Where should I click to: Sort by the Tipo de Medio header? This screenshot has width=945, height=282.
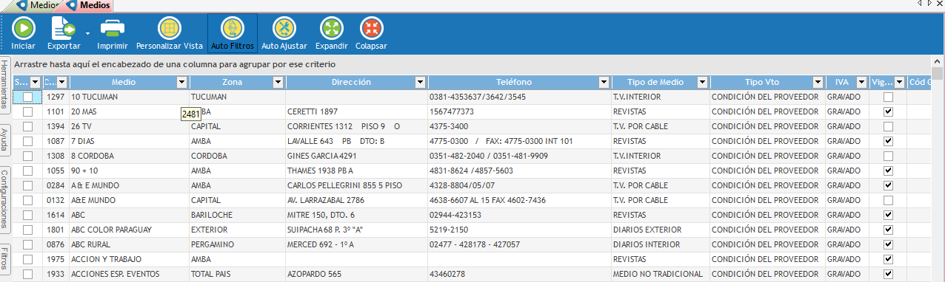[x=655, y=82]
